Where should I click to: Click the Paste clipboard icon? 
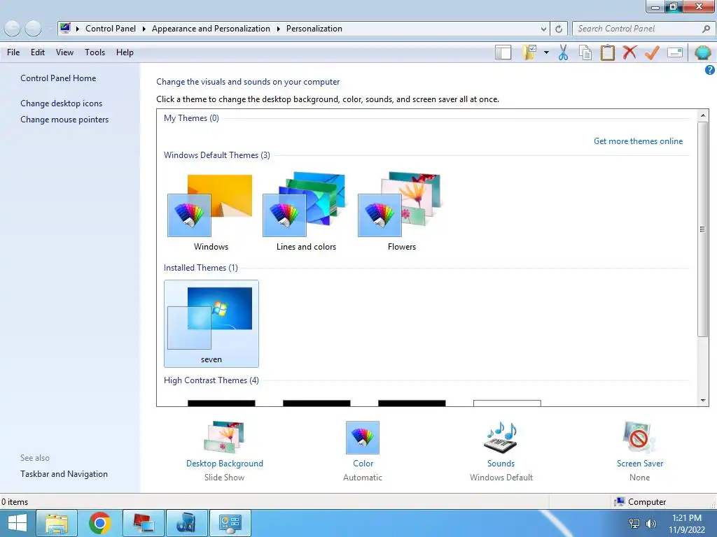[x=607, y=52]
